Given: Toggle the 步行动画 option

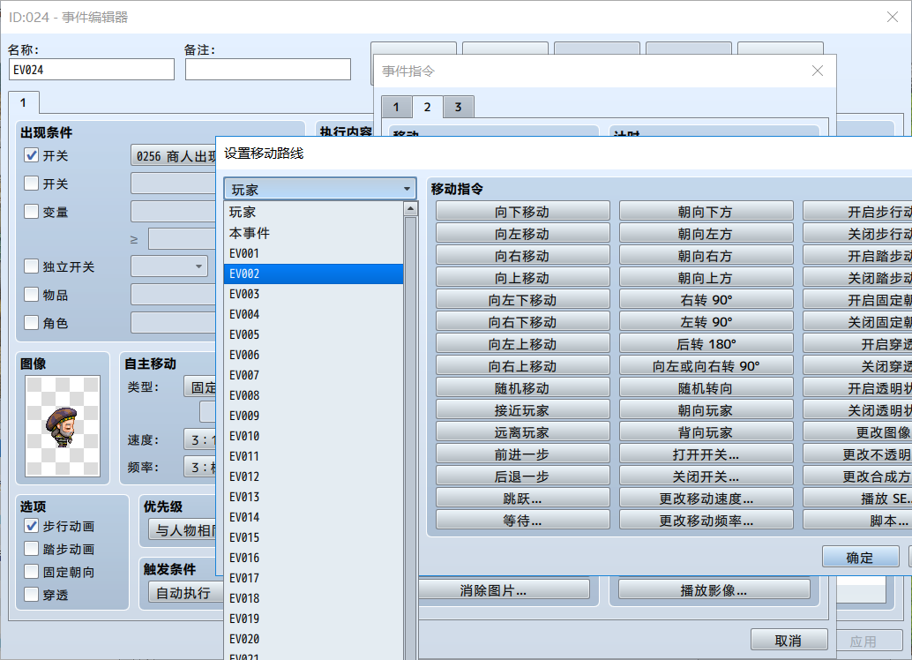Looking at the screenshot, I should click(x=32, y=526).
